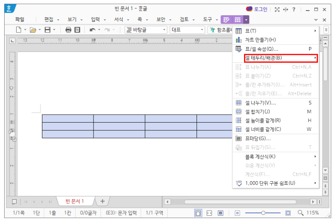Screen dimensions: 334x219
Task: Switch to the 빈 문서 1 document tab
Action: tap(75, 201)
